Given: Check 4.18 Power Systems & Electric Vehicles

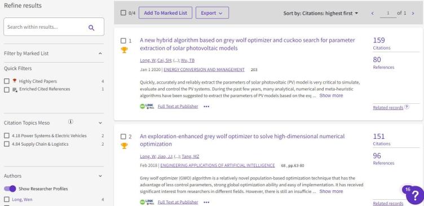Looking at the screenshot, I should (7, 135).
